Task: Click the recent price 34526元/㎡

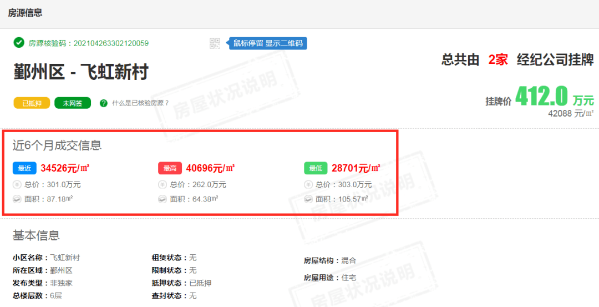Action: click(x=65, y=168)
